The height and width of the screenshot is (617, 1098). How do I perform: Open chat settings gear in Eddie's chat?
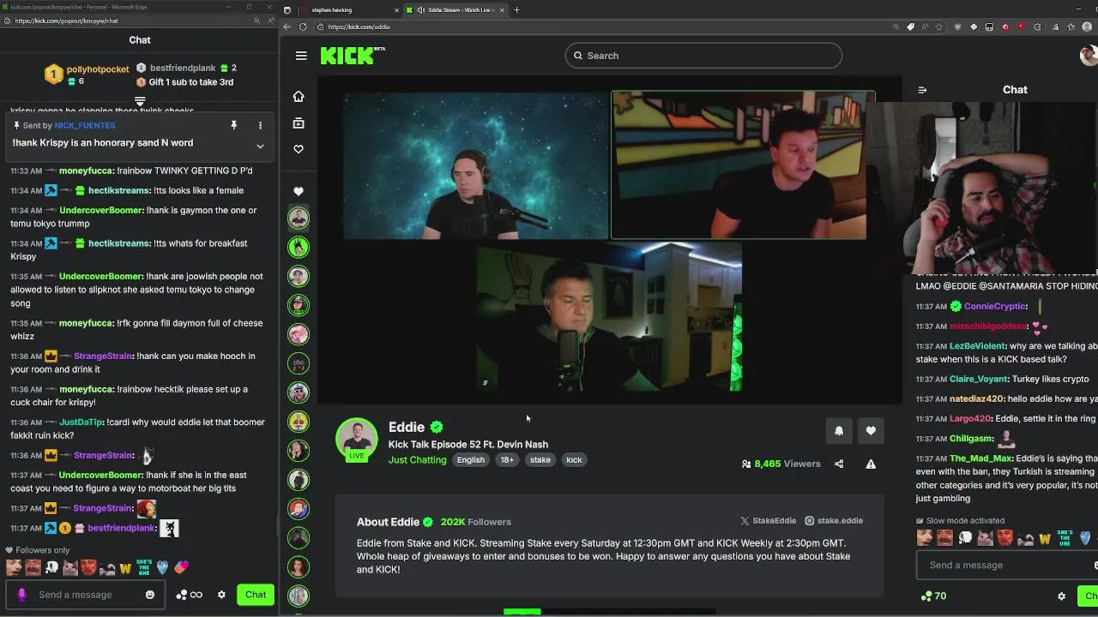[x=1061, y=596]
